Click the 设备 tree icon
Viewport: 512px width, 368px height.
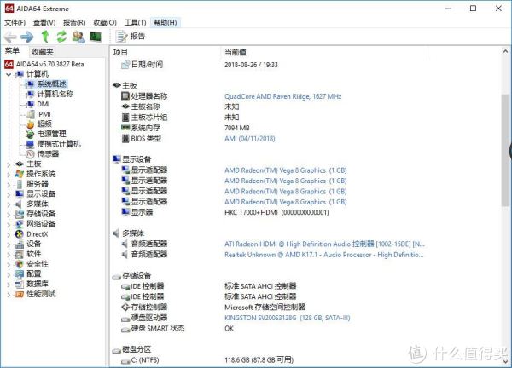click(20, 244)
